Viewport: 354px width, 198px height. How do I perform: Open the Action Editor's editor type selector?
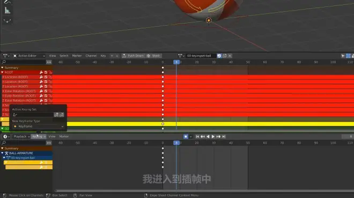(x=6, y=56)
